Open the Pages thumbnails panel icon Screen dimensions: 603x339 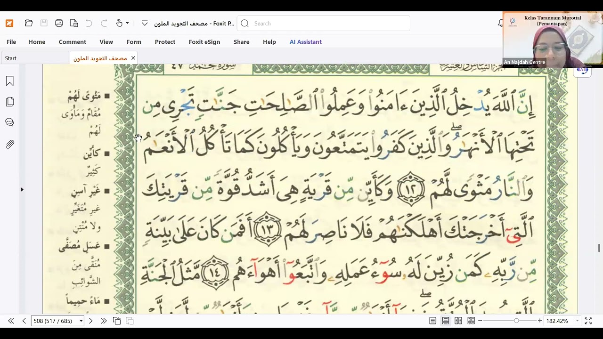point(9,102)
